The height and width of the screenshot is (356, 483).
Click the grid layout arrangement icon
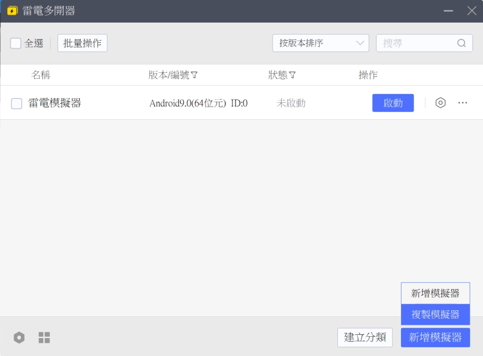click(44, 337)
